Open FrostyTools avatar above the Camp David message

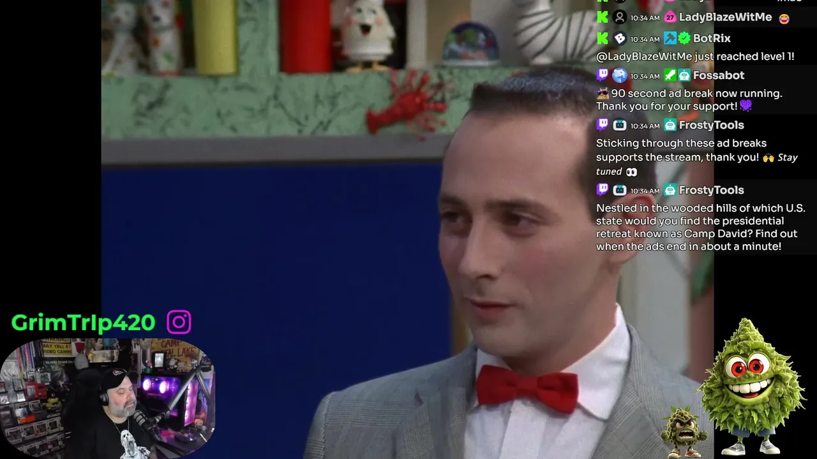[x=619, y=190]
